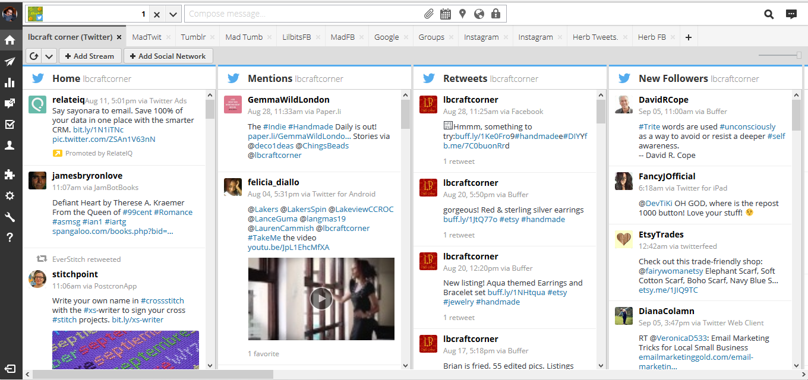This screenshot has width=808, height=380.
Task: Click the Add Stream button
Action: click(90, 56)
